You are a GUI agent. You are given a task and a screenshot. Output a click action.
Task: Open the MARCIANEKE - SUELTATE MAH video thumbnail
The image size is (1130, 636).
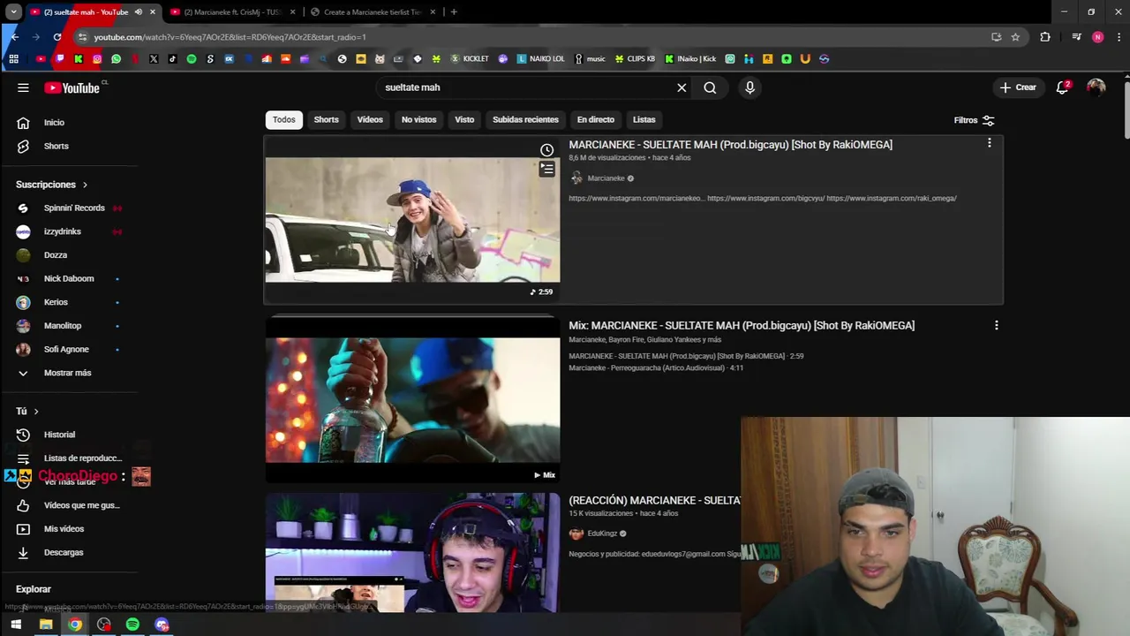click(x=412, y=220)
